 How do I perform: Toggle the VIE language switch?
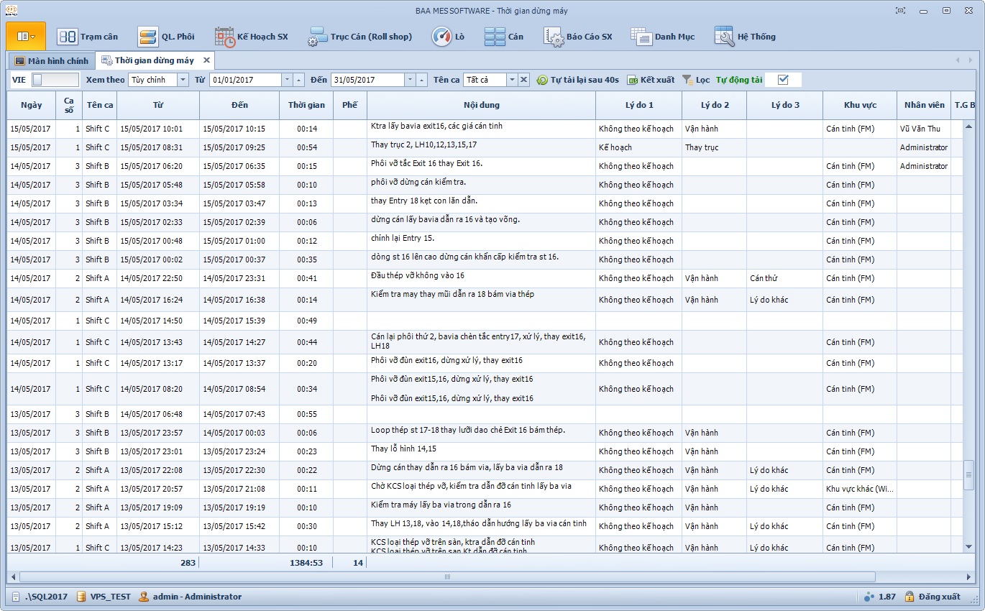[55, 80]
